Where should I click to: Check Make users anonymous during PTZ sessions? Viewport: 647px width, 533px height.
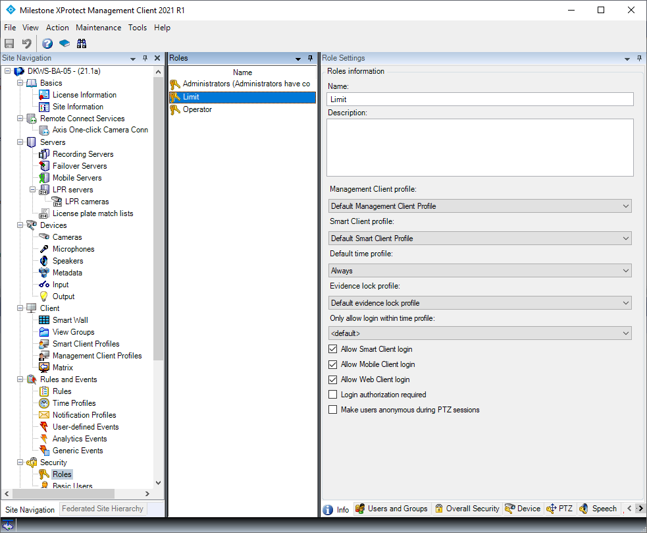(x=332, y=409)
